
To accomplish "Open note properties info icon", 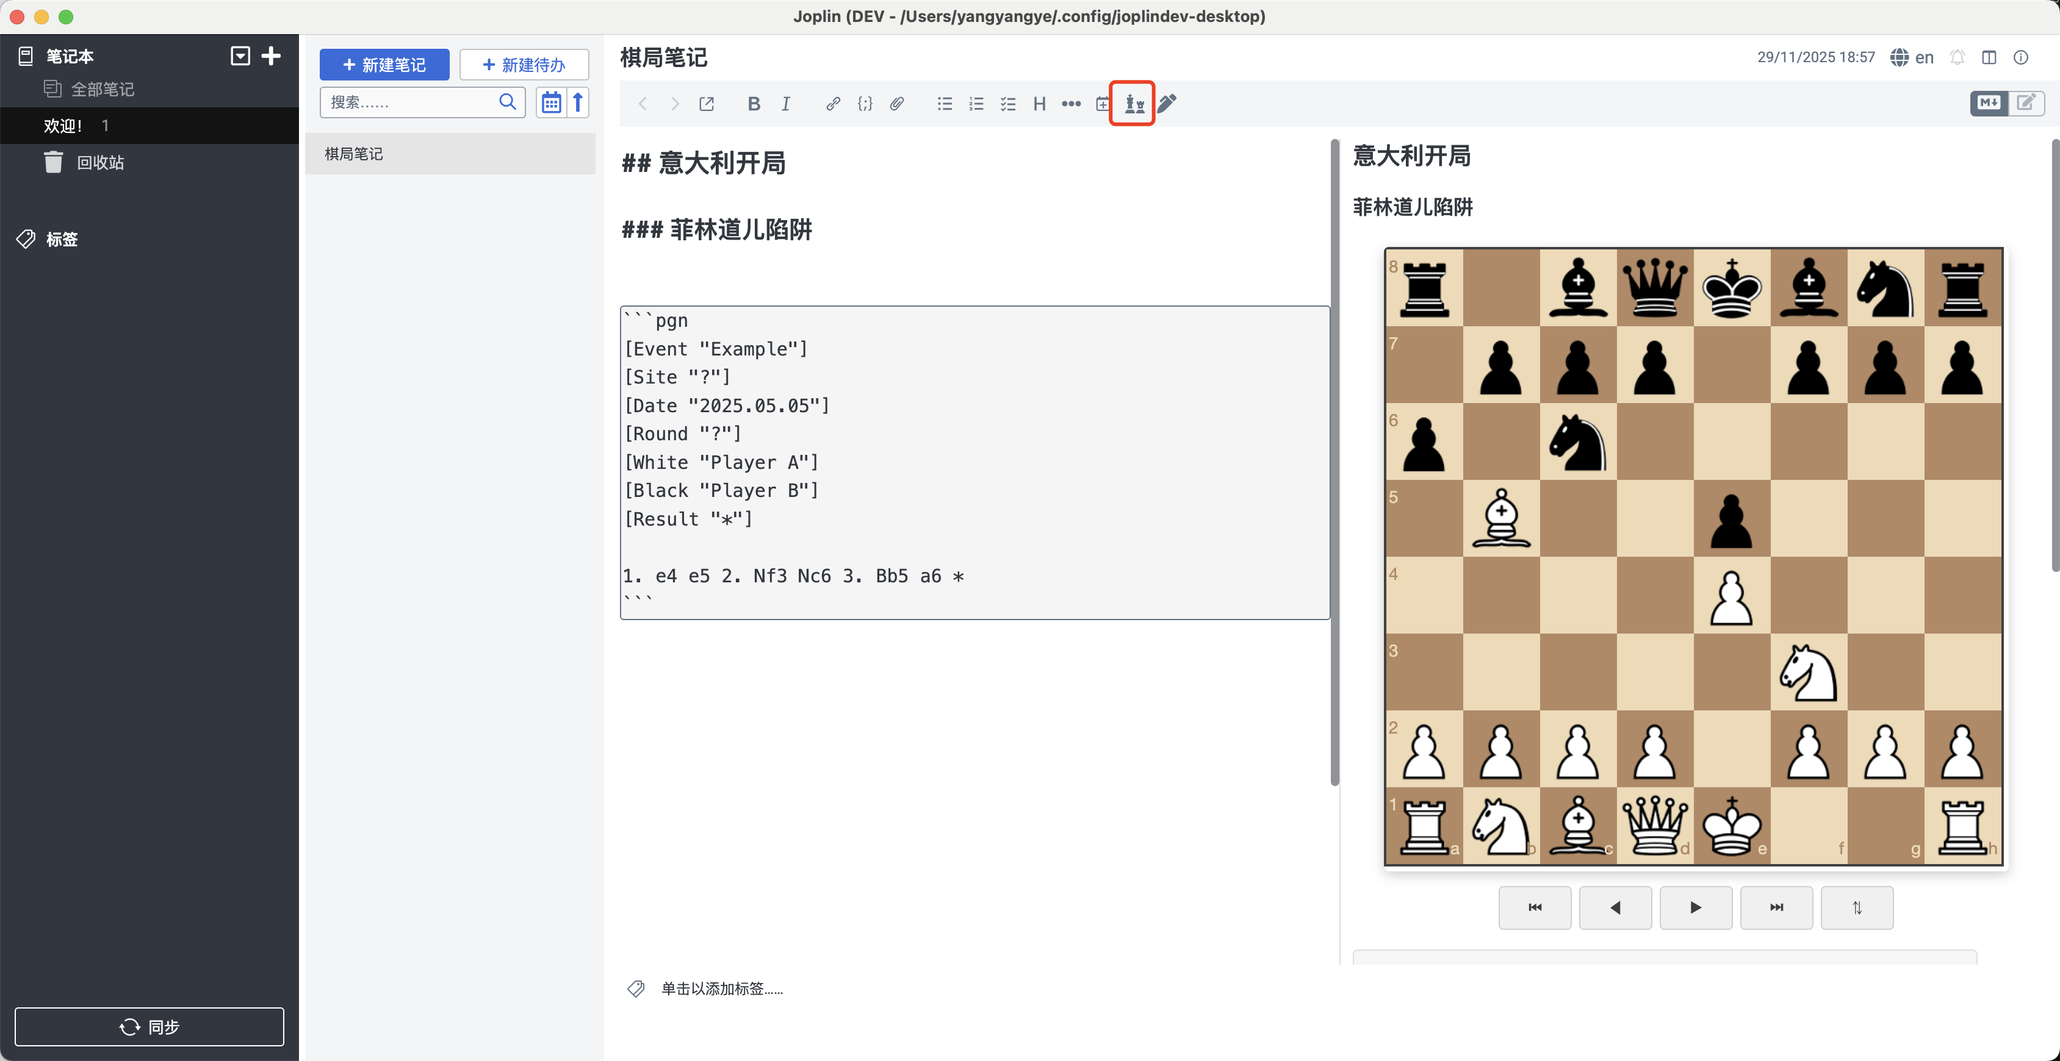I will [x=2020, y=57].
